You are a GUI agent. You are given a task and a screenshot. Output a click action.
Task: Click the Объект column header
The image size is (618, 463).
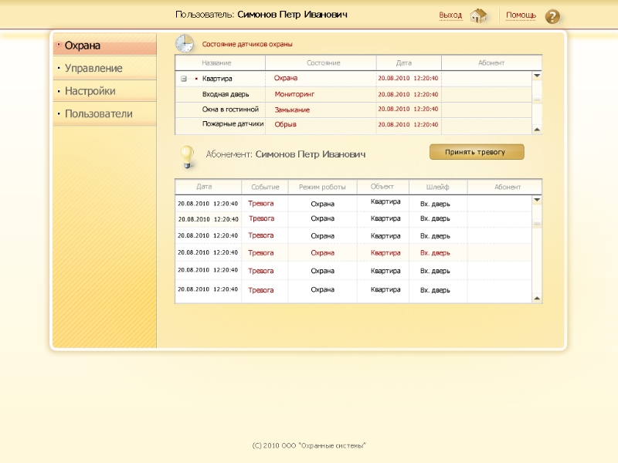pyautogui.click(x=382, y=187)
